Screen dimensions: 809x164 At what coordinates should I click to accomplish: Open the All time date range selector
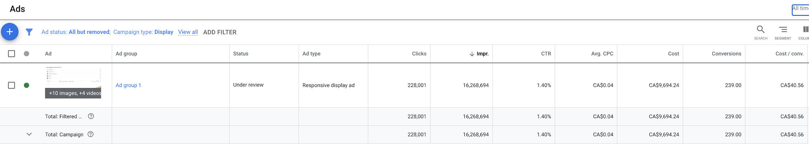coord(801,10)
